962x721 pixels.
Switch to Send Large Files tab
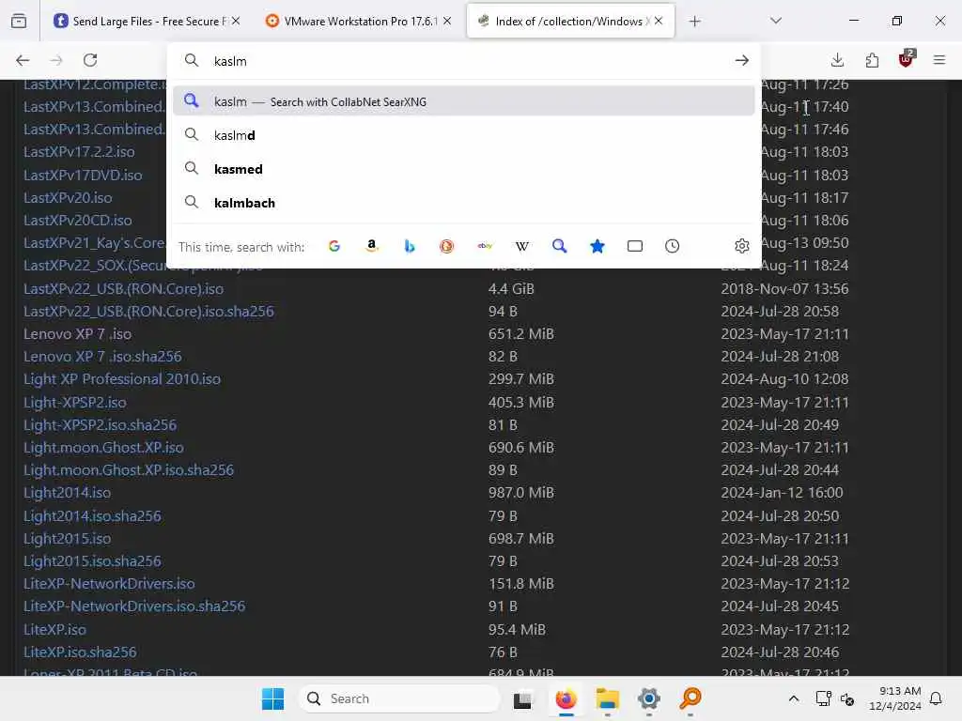pos(147,22)
